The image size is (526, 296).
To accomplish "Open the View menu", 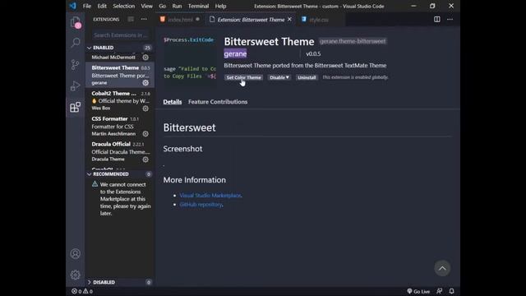I will [x=146, y=6].
